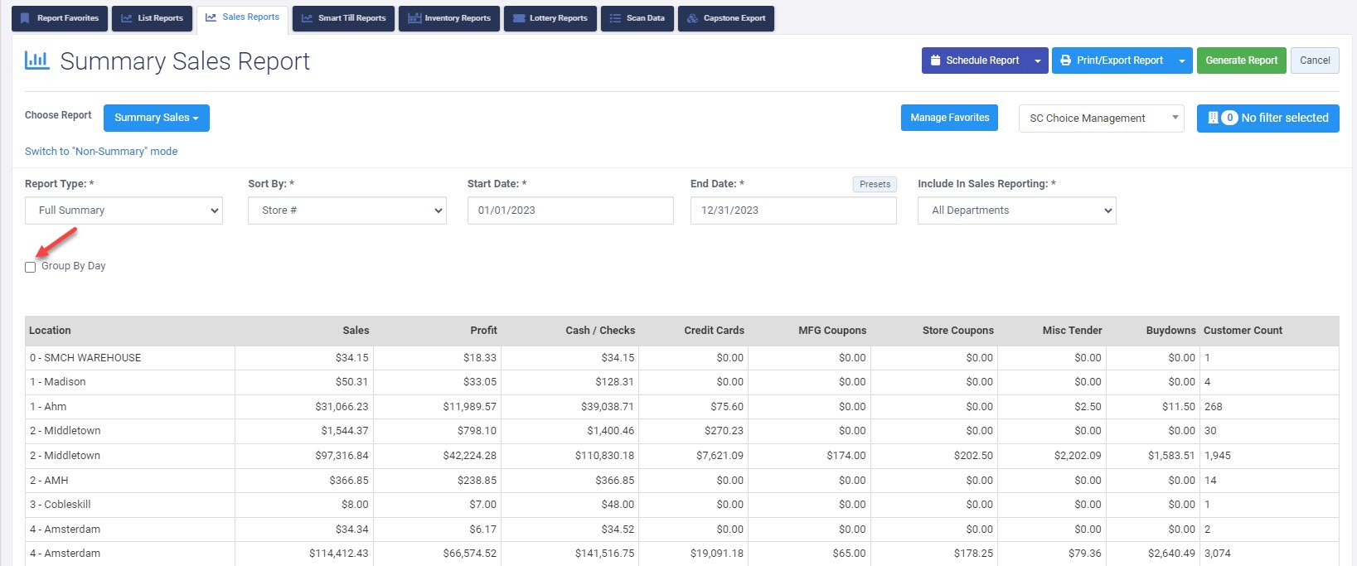Select the 1 - Madison location cell
The width and height of the screenshot is (1357, 566).
pos(130,382)
